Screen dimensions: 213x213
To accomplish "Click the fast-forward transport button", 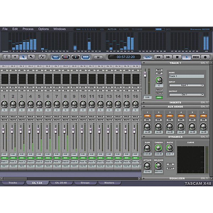I will [168, 57].
